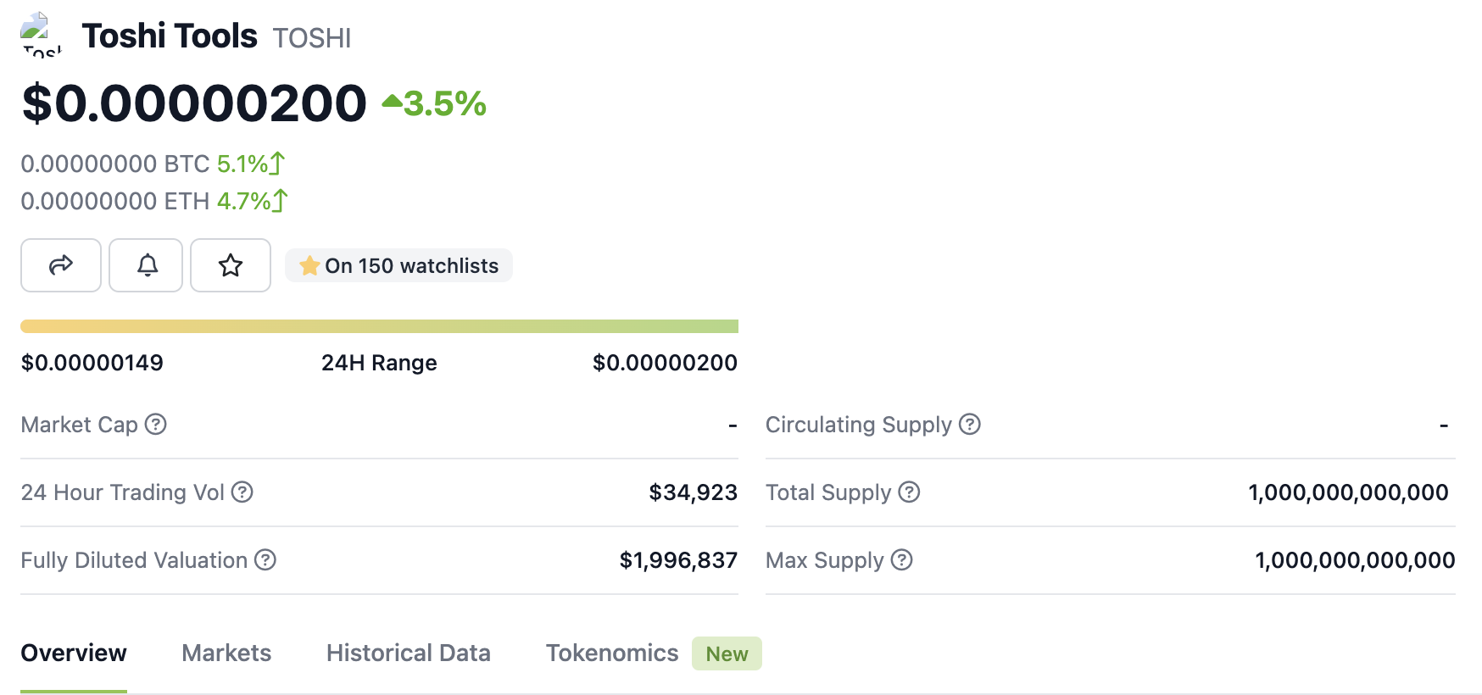The image size is (1482, 695).
Task: Click the Fully Diluted Valuation help icon
Action: [x=265, y=559]
